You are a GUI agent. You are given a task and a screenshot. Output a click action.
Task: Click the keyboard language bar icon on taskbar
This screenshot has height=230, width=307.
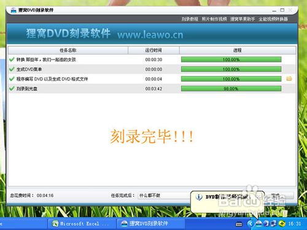click(x=239, y=224)
